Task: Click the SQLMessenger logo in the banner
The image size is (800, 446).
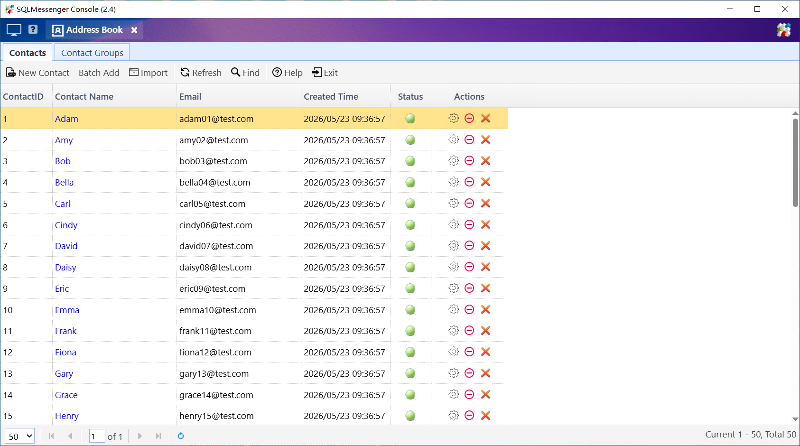Action: [x=784, y=30]
